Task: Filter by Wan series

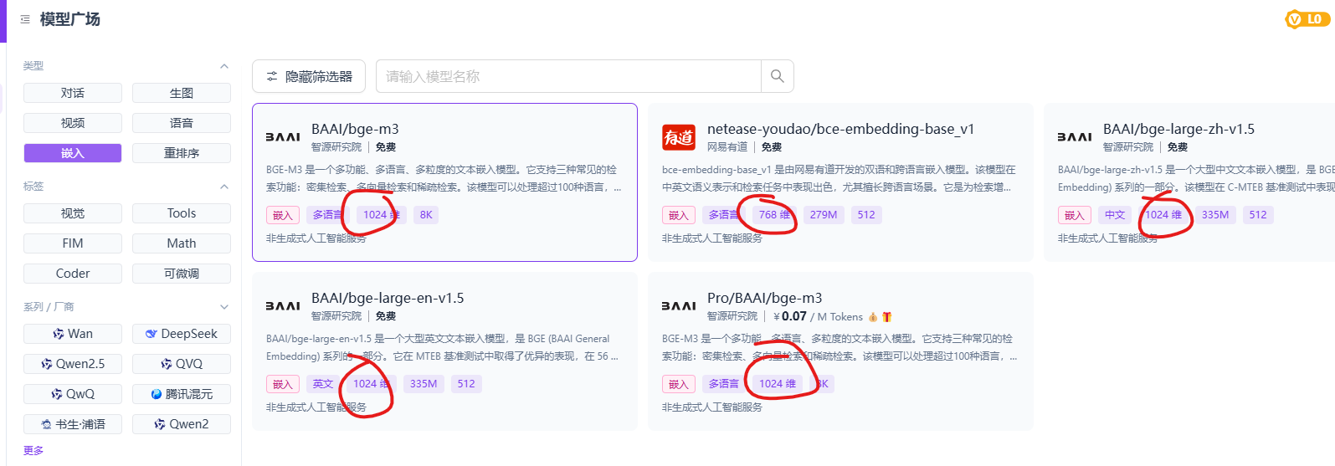Action: (x=73, y=334)
